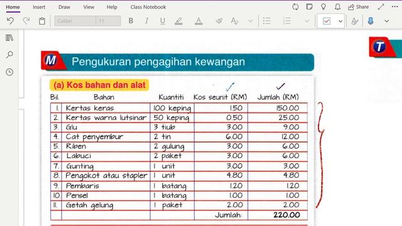This screenshot has width=402, height=226.
Task: Click the Kuantiti column header
Action: pyautogui.click(x=171, y=97)
